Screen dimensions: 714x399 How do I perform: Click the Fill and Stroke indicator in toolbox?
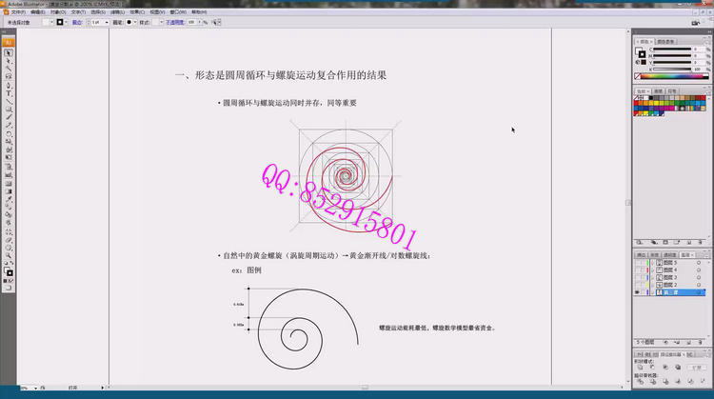click(9, 271)
